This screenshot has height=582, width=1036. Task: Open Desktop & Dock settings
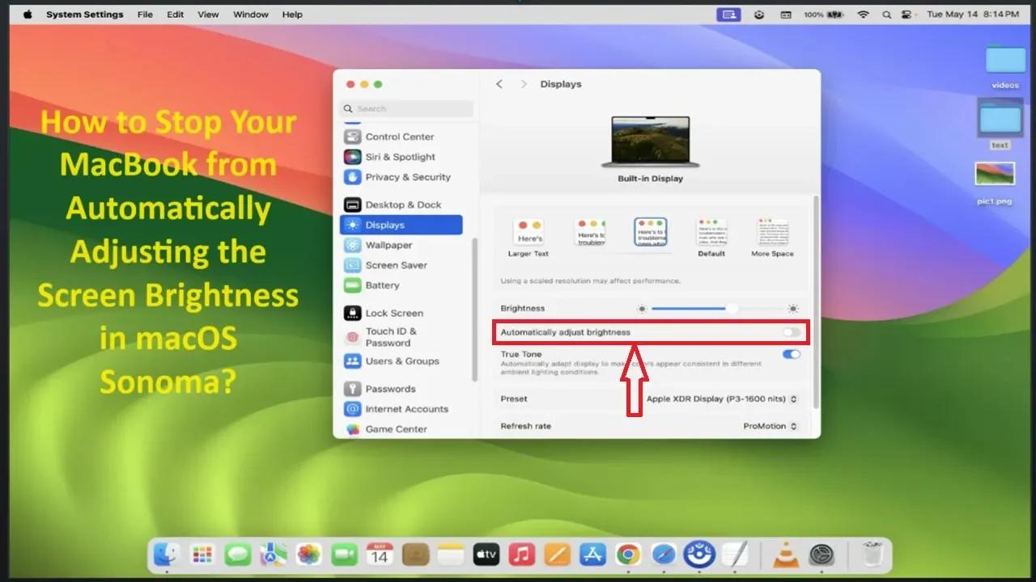401,205
